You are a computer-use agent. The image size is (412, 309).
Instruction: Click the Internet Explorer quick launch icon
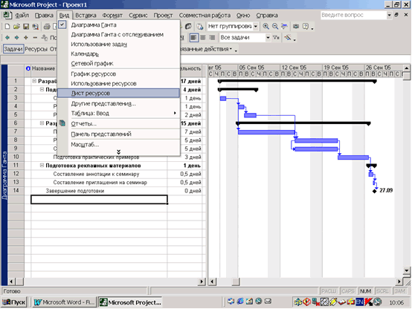(240, 302)
